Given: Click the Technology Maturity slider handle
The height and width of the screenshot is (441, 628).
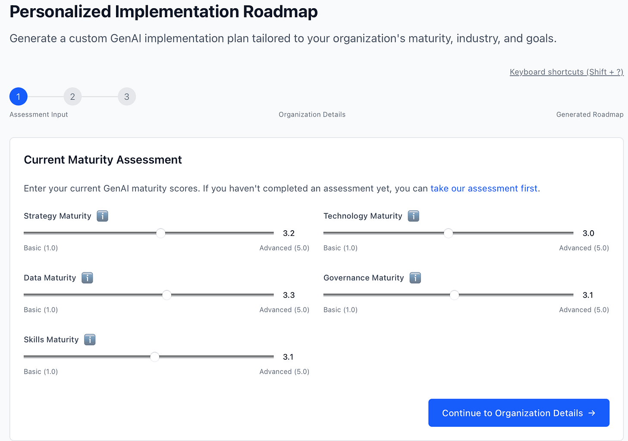Looking at the screenshot, I should point(448,233).
